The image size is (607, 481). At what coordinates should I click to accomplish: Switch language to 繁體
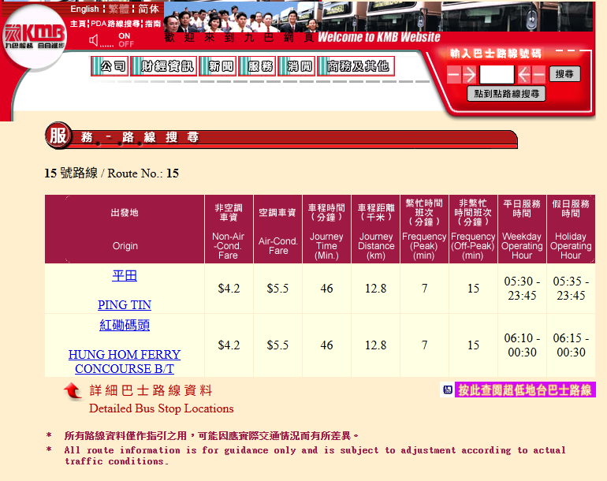coord(118,9)
